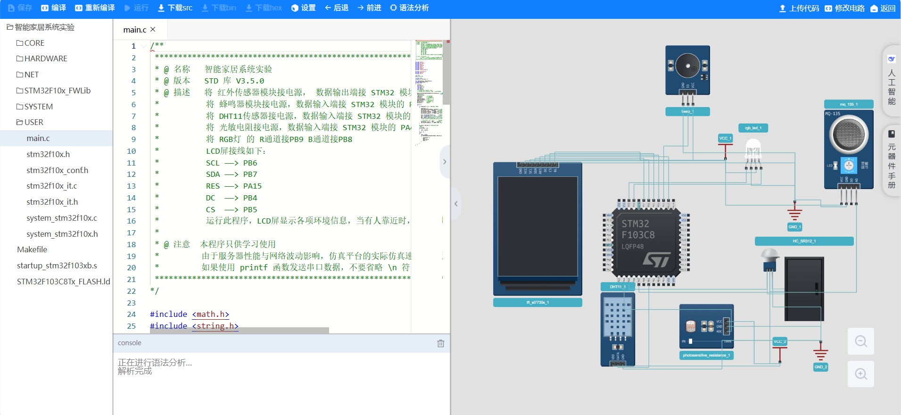The width and height of the screenshot is (901, 415).
Task: Click the editor vertical scrollbar
Action: 446,73
